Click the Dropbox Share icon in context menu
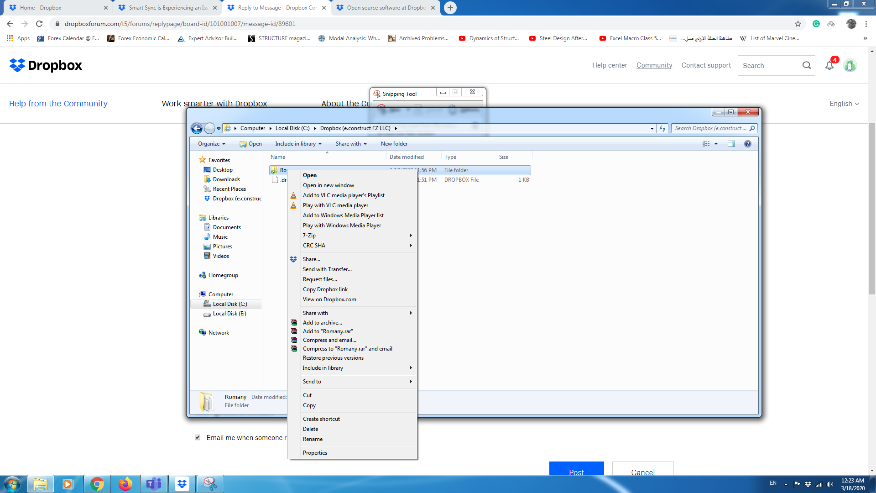Screen dimensions: 876x493 click(294, 258)
